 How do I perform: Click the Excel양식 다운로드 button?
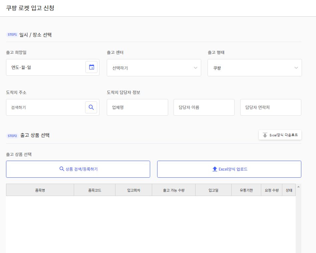pyautogui.click(x=280, y=135)
